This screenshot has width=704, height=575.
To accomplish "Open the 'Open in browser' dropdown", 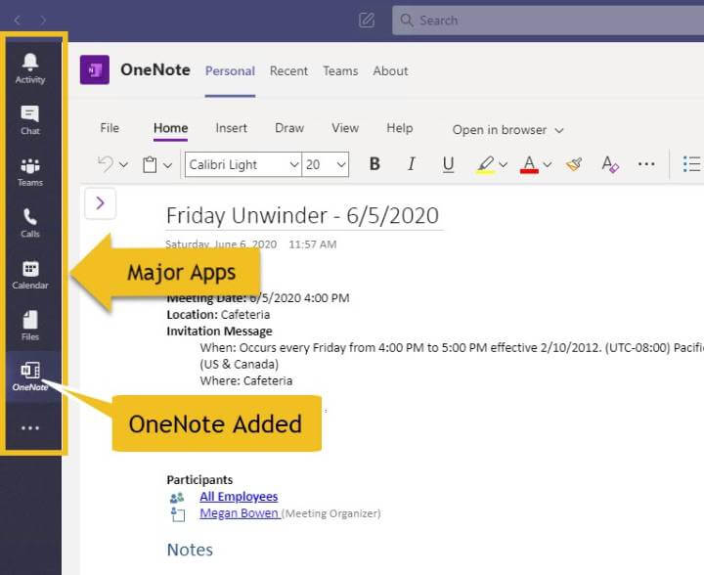I will pyautogui.click(x=507, y=130).
